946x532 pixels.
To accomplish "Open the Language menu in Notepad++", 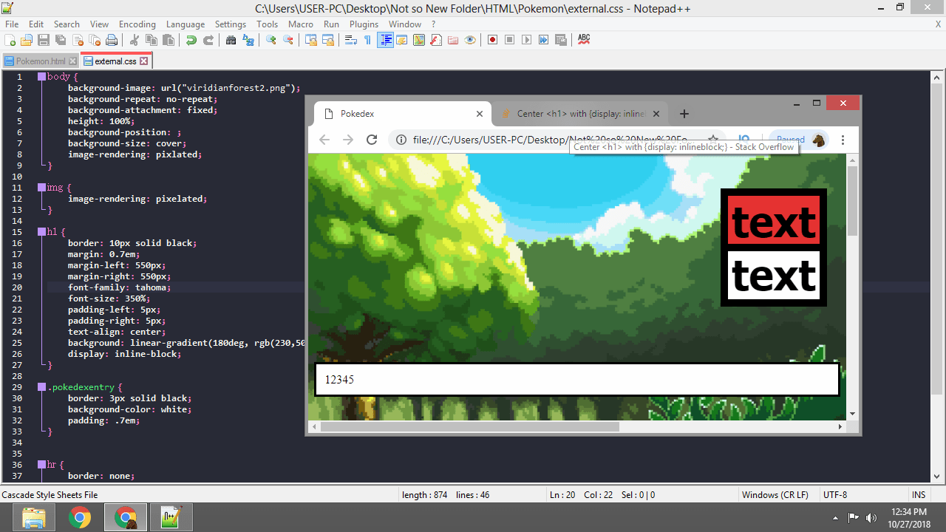I will click(x=186, y=24).
